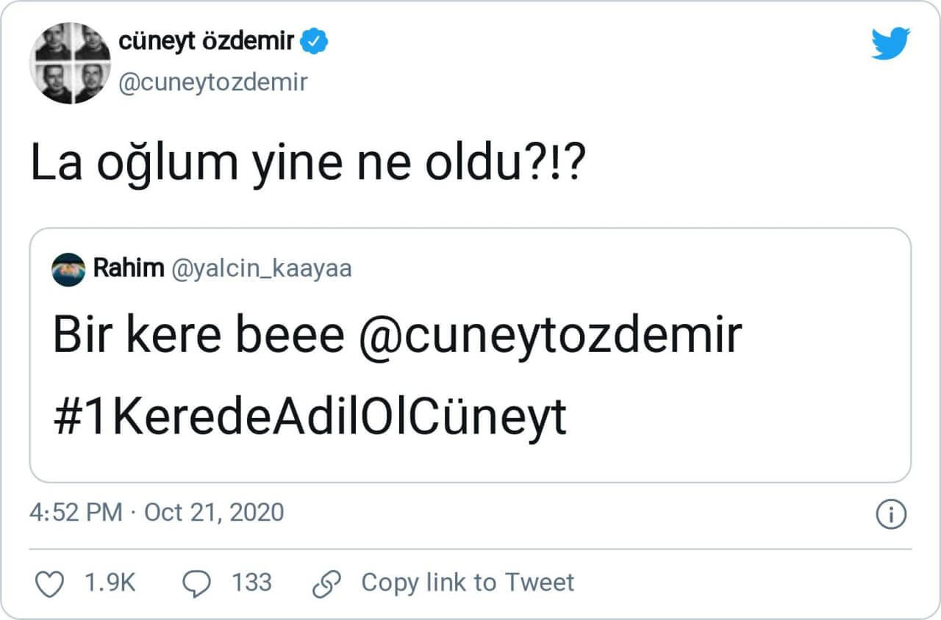Open cüneyt özdemir's profile picture
The height and width of the screenshot is (620, 941).
click(x=70, y=62)
